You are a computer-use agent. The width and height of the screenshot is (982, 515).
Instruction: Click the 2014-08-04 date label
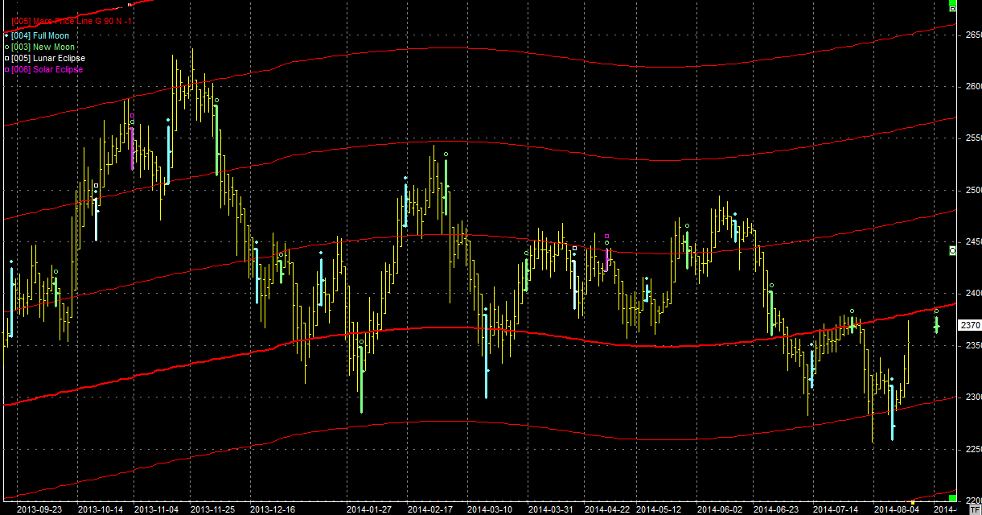(x=896, y=509)
